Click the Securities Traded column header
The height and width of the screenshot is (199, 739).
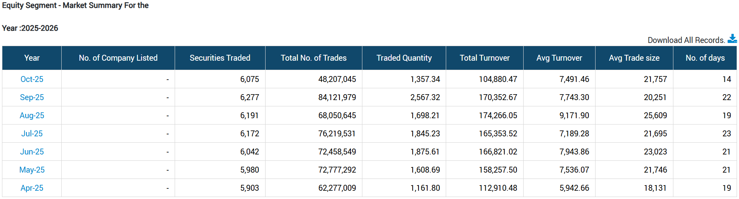[x=220, y=58]
